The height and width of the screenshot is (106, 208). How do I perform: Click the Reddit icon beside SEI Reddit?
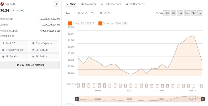pos(3,57)
